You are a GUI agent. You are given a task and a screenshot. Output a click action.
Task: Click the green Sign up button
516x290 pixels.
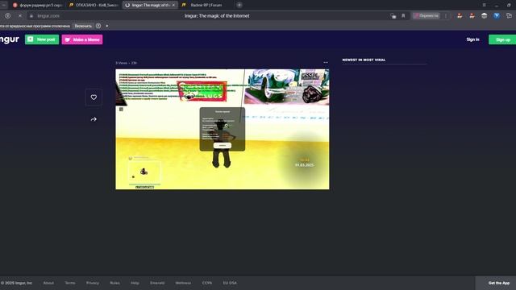pyautogui.click(x=502, y=39)
